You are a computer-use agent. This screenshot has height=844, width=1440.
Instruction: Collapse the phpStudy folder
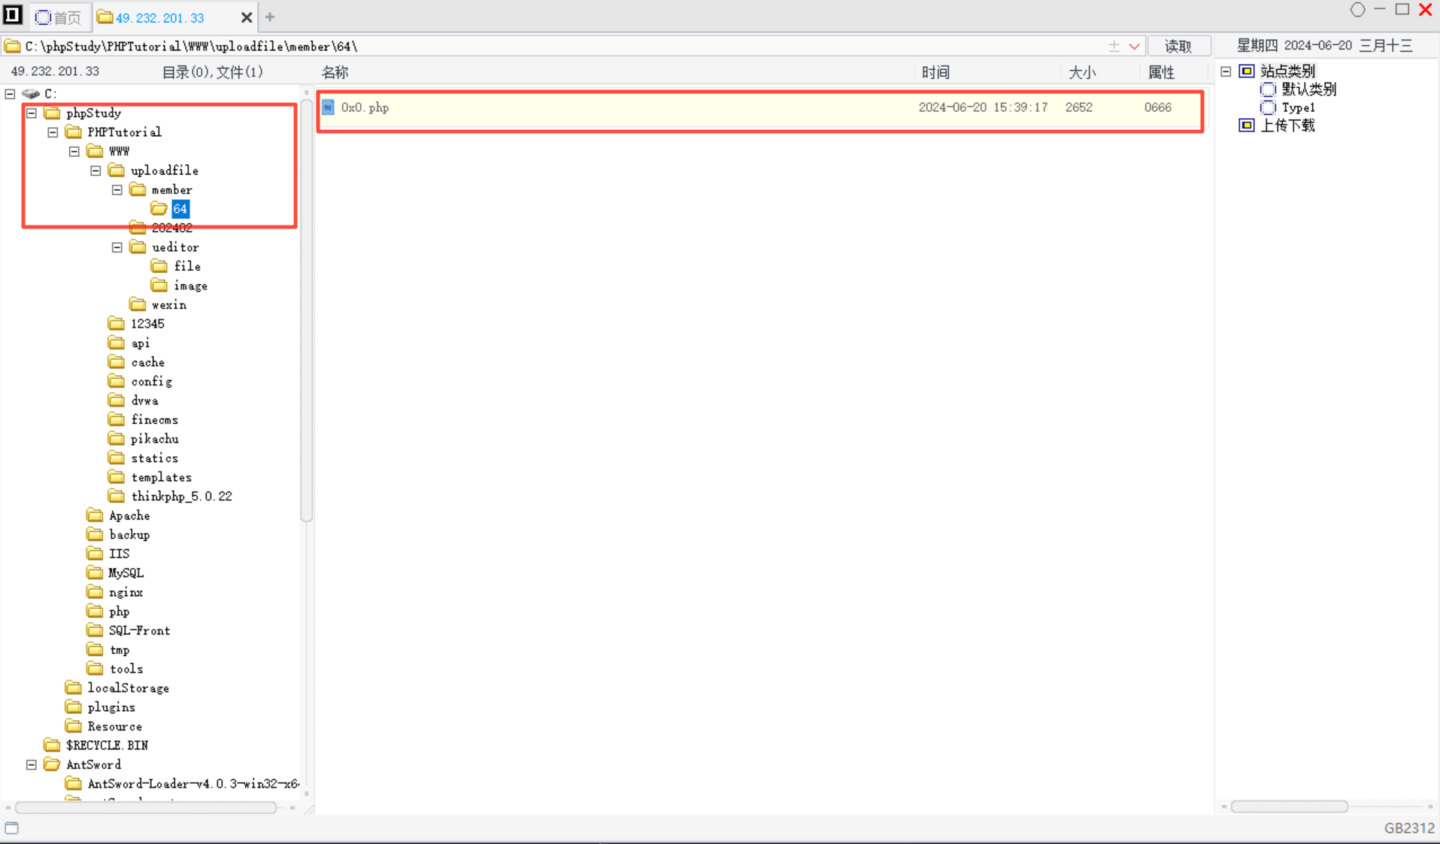click(x=32, y=113)
